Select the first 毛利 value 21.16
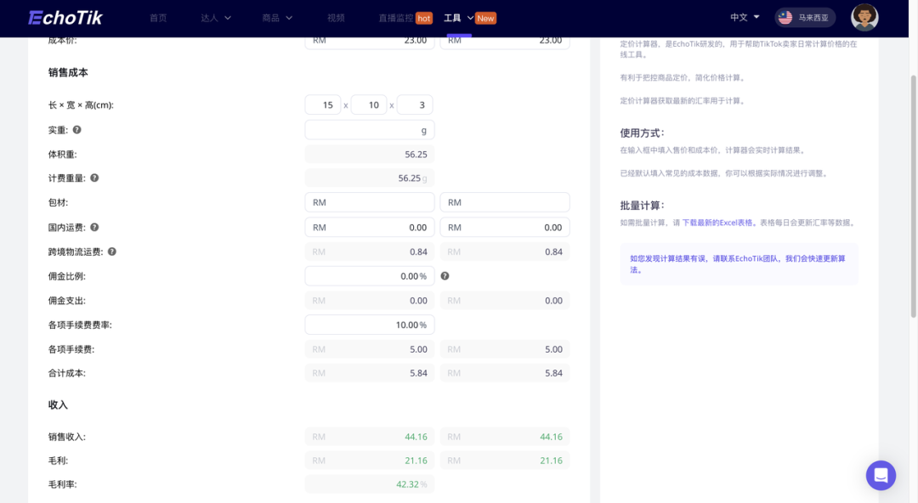This screenshot has height=503, width=918. click(x=416, y=461)
